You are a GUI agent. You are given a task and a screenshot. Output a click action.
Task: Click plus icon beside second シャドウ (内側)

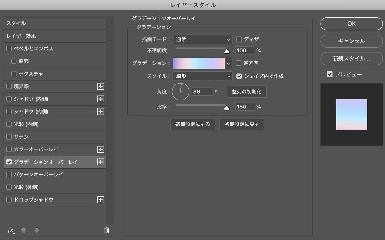100,111
